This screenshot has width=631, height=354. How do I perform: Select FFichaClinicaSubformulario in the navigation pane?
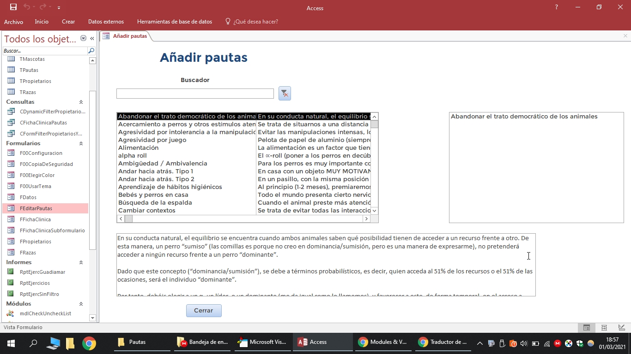click(x=45, y=230)
